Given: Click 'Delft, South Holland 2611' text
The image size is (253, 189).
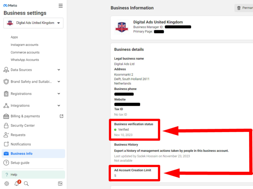Looking at the screenshot, I should [x=132, y=79].
